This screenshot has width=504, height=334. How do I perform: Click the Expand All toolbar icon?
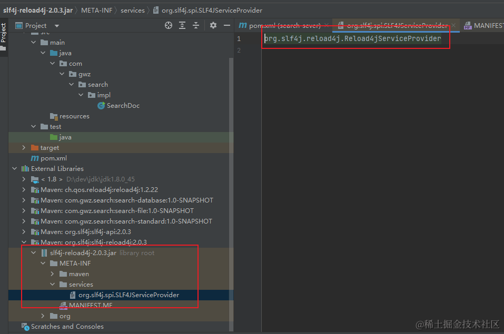pos(182,25)
